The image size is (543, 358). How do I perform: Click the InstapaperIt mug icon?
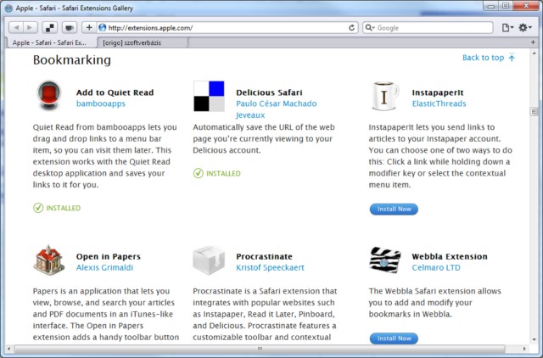tap(385, 96)
